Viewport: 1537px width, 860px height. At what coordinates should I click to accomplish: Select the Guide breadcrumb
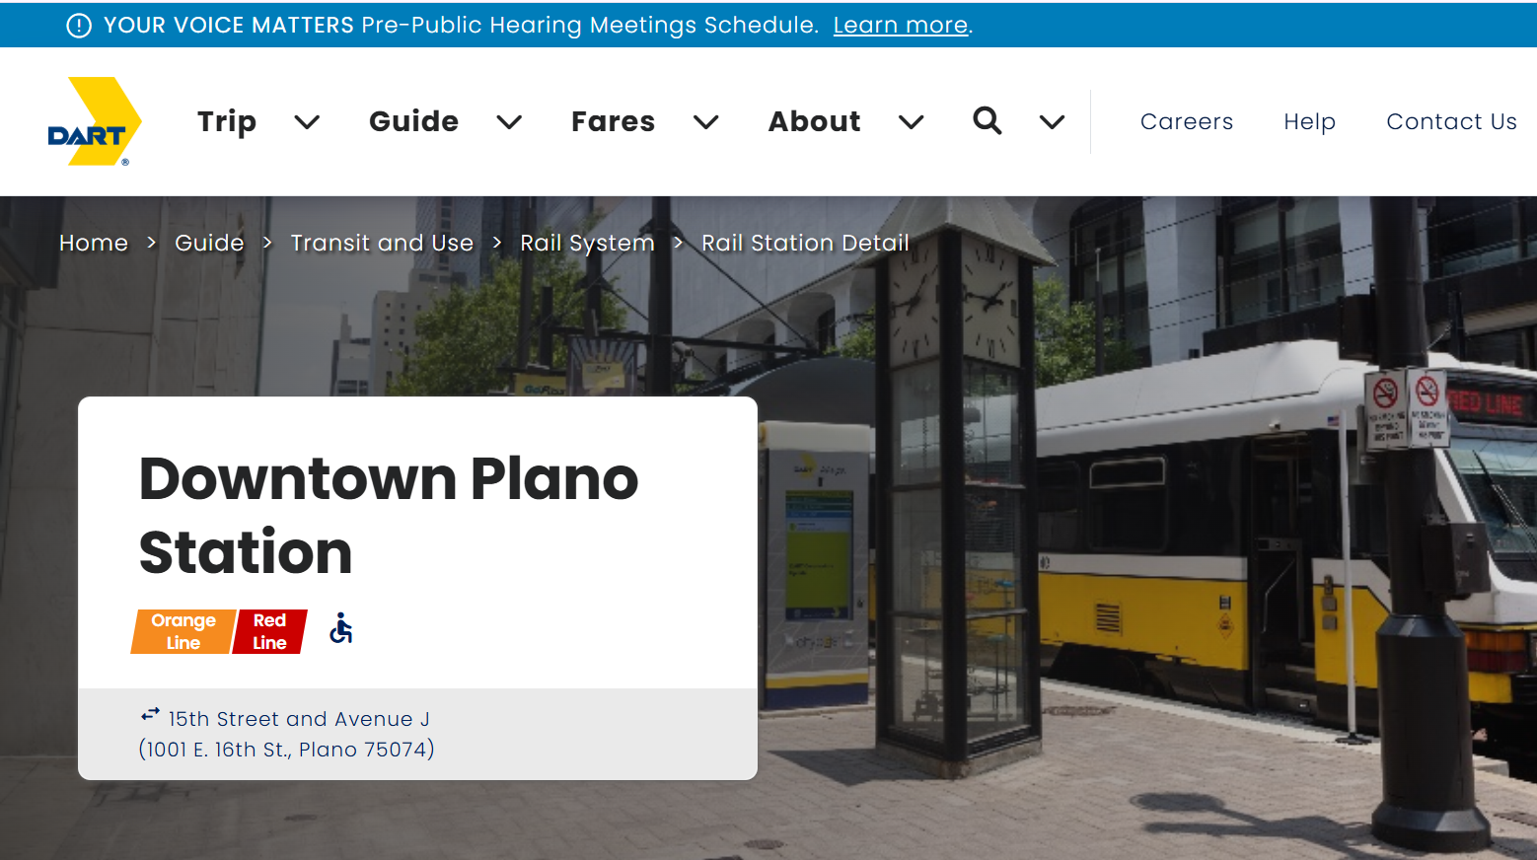[x=209, y=243]
